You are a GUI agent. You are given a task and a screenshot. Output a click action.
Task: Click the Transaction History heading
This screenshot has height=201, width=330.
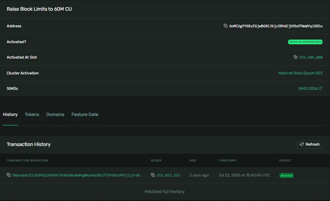(28, 144)
